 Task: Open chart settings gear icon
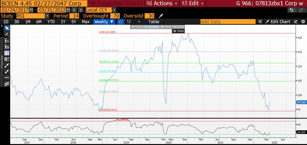303,22
